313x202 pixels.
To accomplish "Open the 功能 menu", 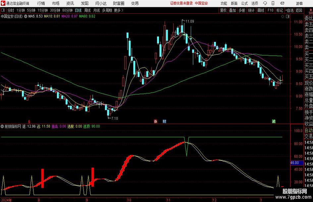I will (224, 3).
